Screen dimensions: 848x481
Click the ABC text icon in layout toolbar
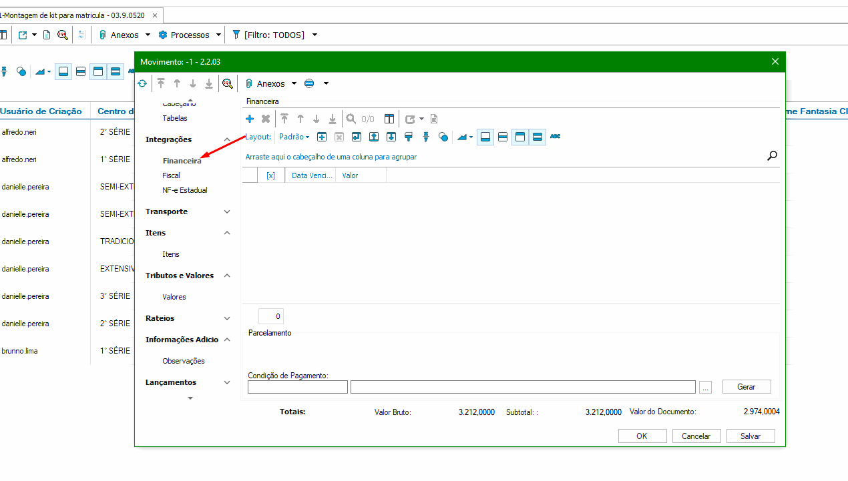coord(555,137)
